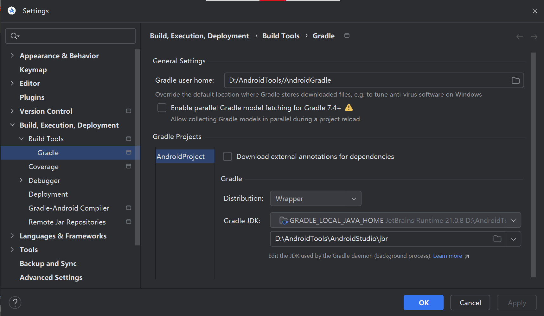The width and height of the screenshot is (544, 316).
Task: Select Plugins in settings tree
Action: (32, 97)
